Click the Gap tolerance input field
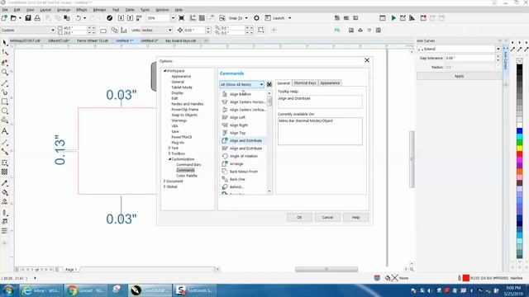Viewport: 529px width, 297px height. (x=470, y=59)
